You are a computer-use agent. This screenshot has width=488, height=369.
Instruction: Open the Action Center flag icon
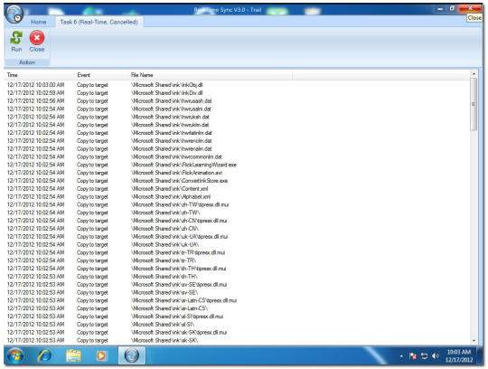tap(413, 356)
